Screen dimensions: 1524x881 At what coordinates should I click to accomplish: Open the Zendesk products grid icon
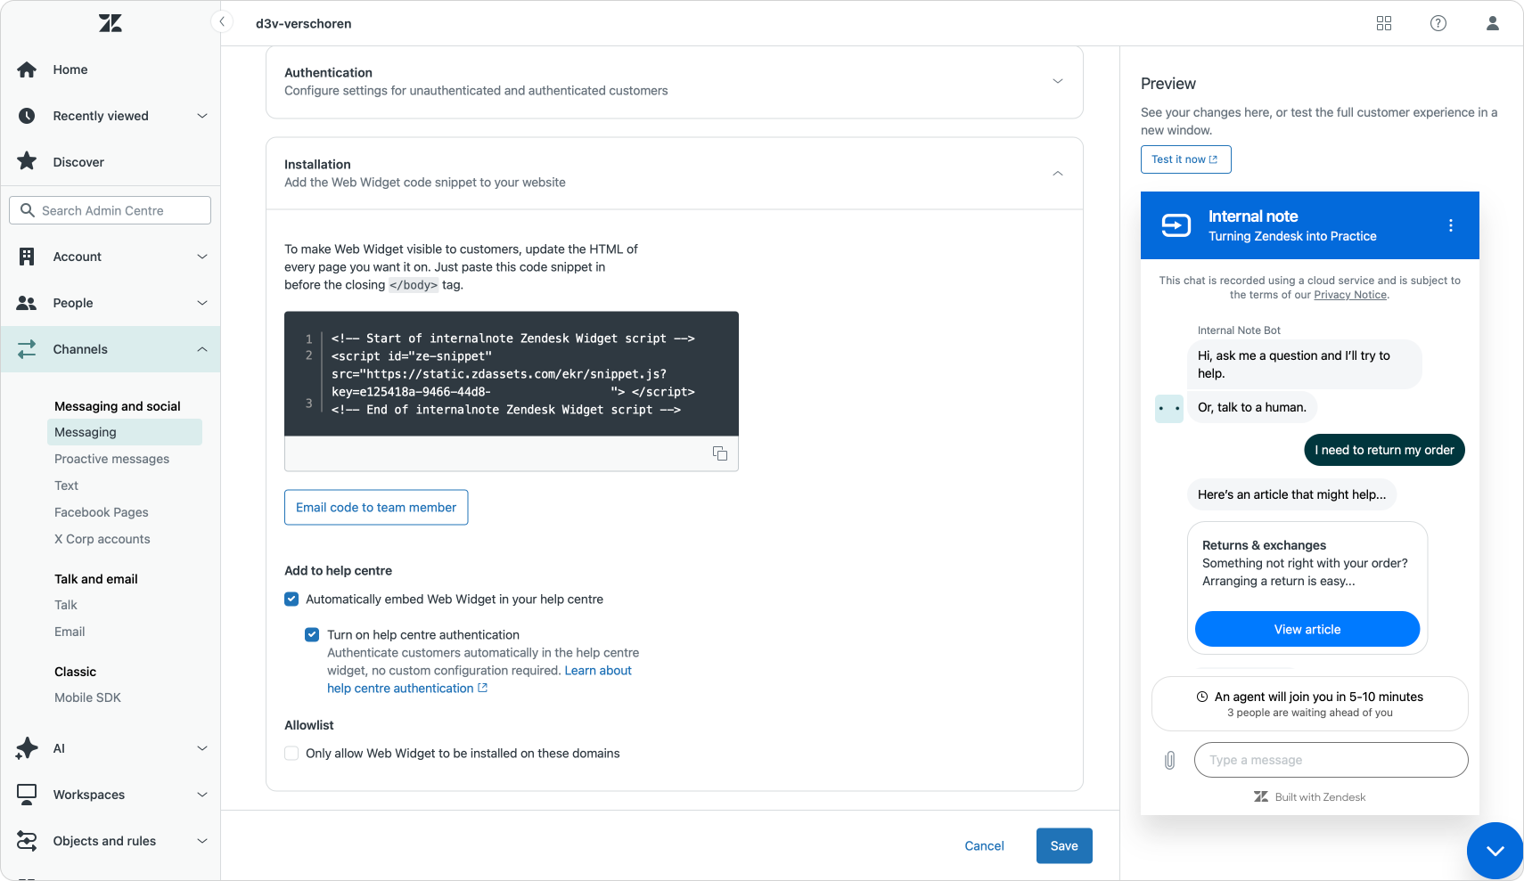click(1384, 23)
